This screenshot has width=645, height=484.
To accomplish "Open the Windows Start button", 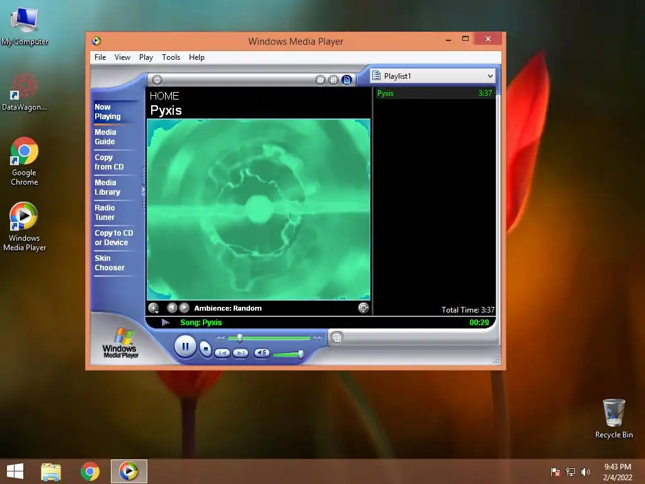I will [15, 471].
